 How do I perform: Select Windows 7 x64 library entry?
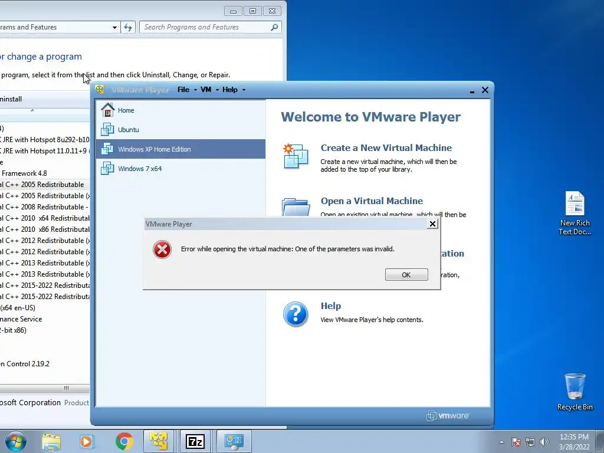(x=180, y=169)
